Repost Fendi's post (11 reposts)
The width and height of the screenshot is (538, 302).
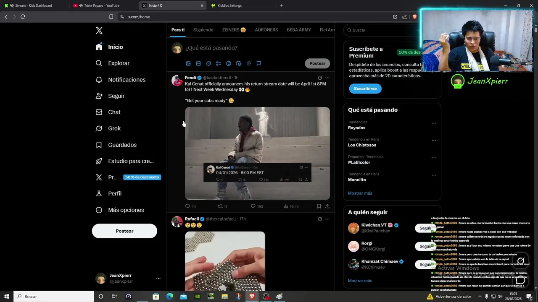point(222,206)
